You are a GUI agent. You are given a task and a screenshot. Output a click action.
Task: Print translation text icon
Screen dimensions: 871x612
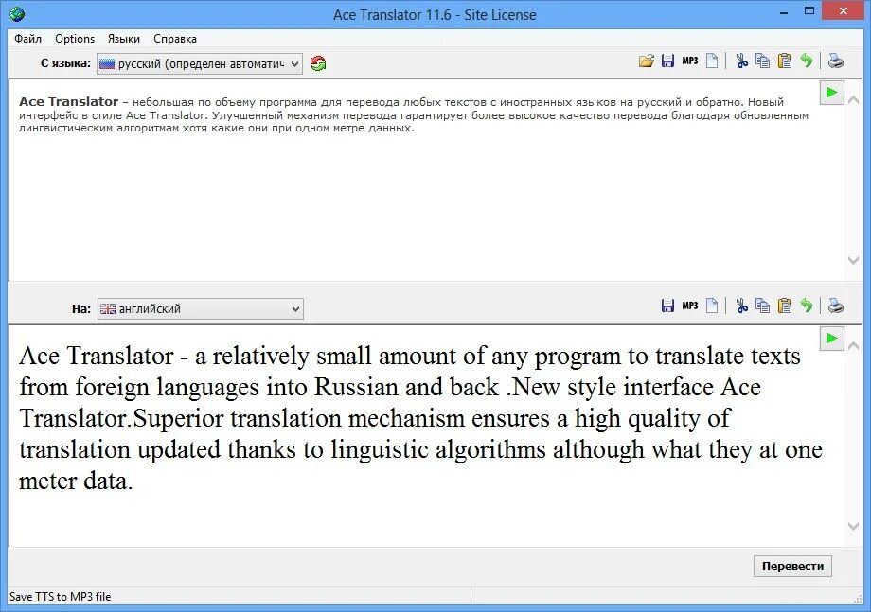[835, 306]
